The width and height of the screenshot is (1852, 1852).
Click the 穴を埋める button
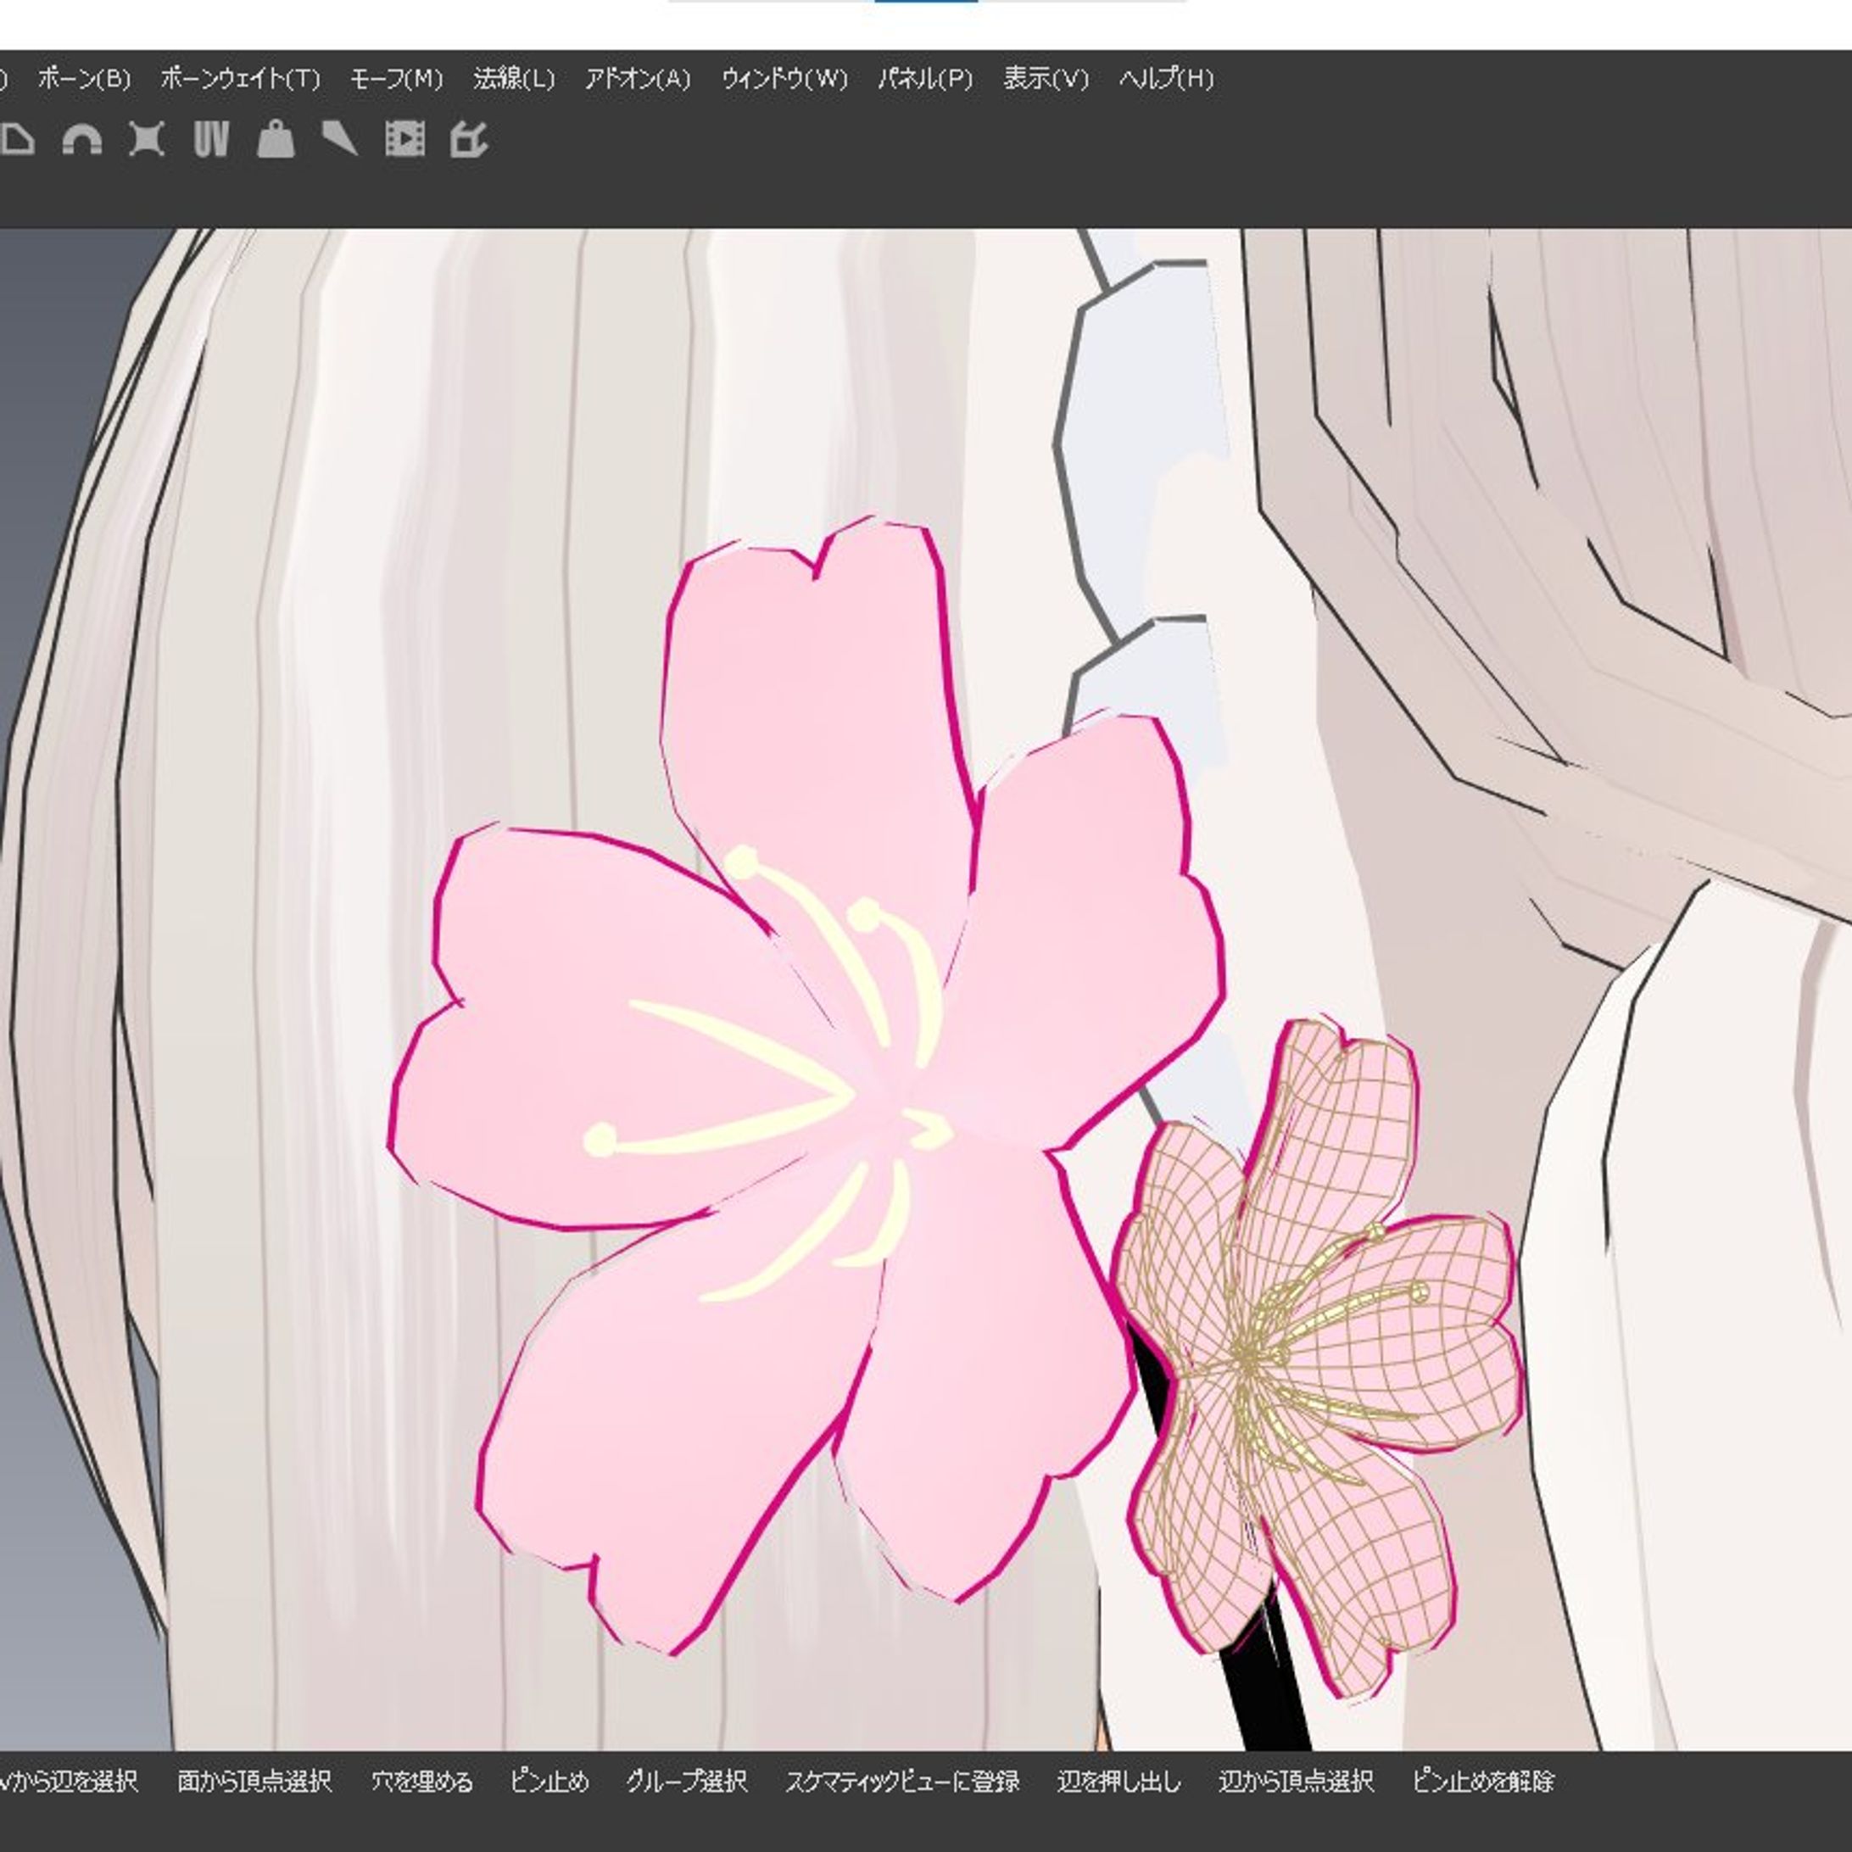tap(421, 1781)
